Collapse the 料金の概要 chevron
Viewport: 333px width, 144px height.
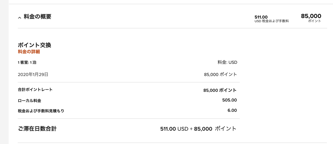tap(19, 17)
